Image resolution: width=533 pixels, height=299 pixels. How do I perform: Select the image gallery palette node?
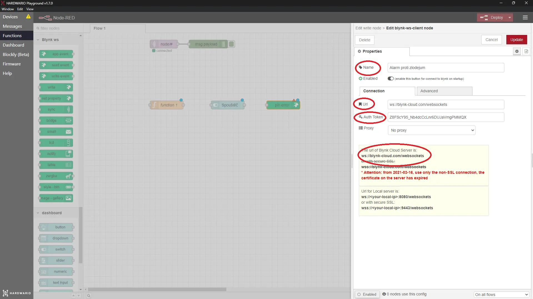(56, 198)
